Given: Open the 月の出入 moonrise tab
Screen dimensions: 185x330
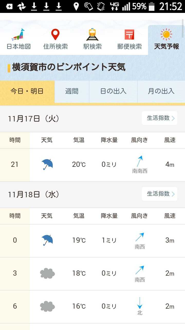Looking at the screenshot, I should point(161,91).
